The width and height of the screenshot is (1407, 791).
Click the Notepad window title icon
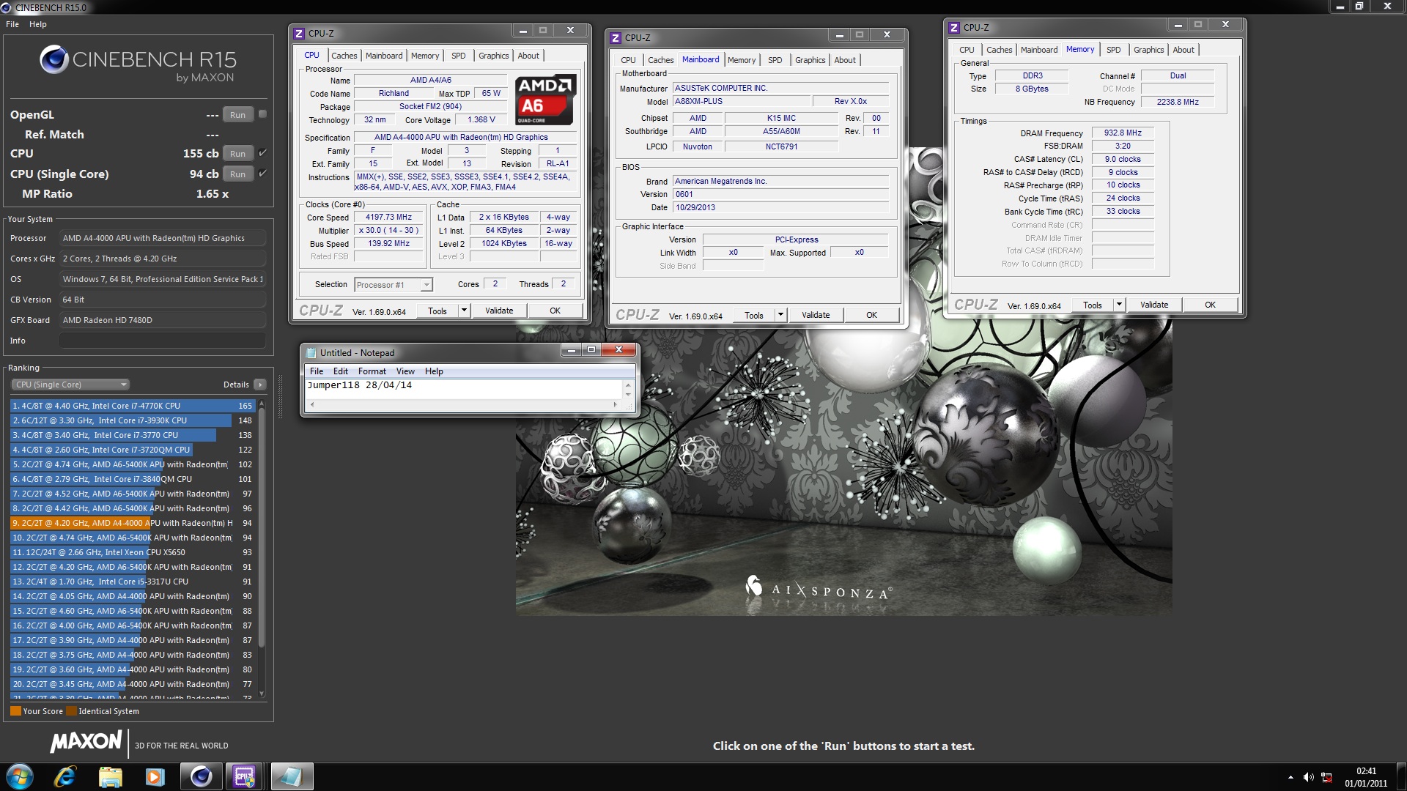pos(311,353)
